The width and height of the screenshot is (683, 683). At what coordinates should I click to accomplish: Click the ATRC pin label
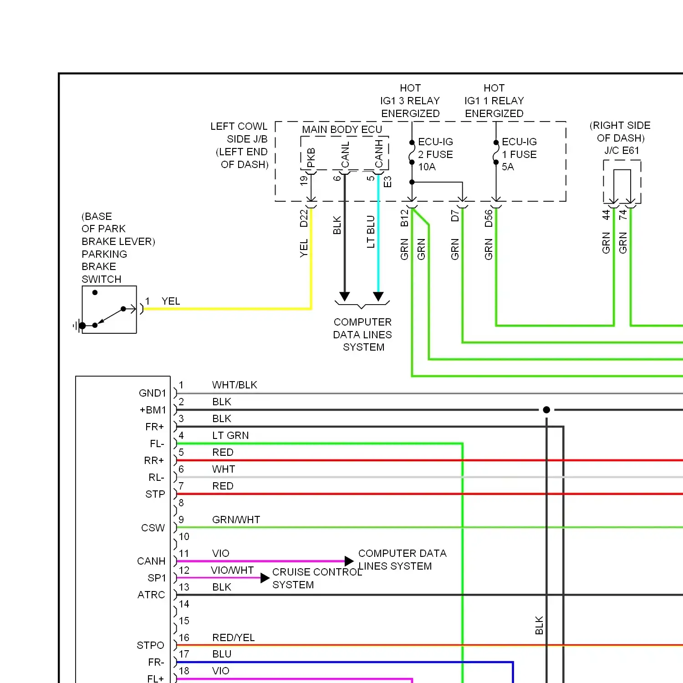[x=151, y=595]
